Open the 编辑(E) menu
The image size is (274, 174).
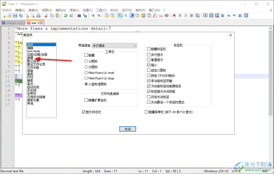[x=20, y=10]
